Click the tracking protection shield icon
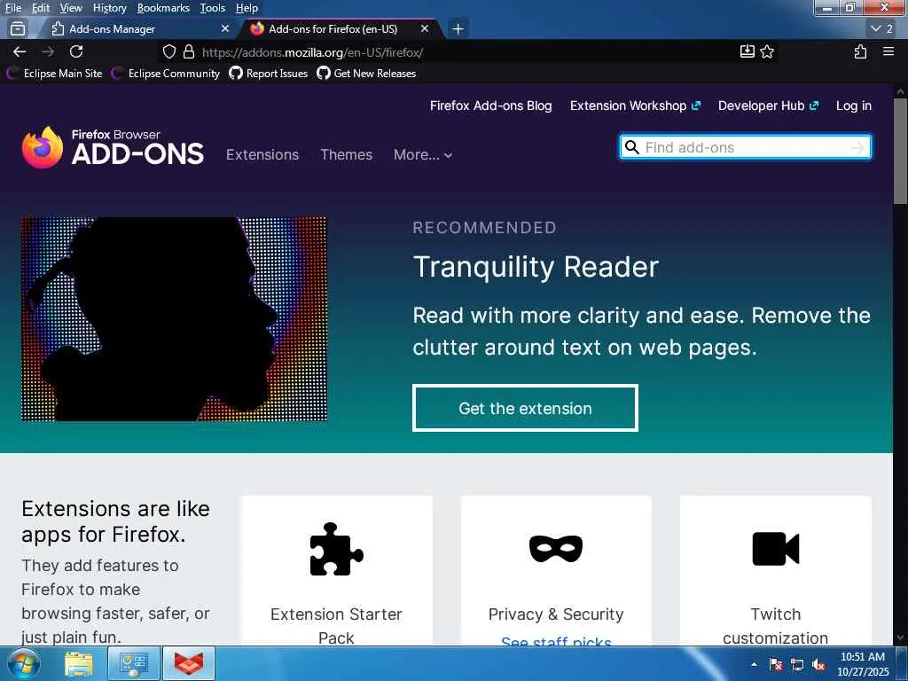This screenshot has height=681, width=908. 169,52
